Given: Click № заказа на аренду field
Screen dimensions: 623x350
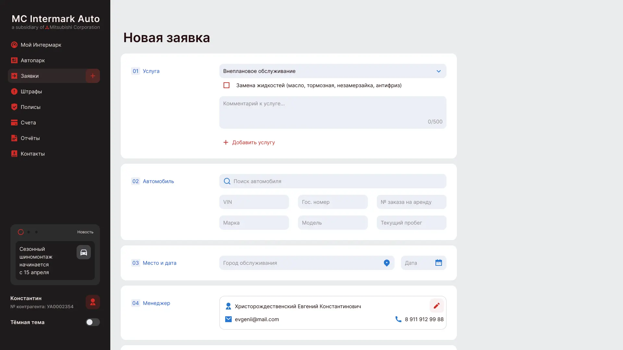Looking at the screenshot, I should (x=411, y=202).
